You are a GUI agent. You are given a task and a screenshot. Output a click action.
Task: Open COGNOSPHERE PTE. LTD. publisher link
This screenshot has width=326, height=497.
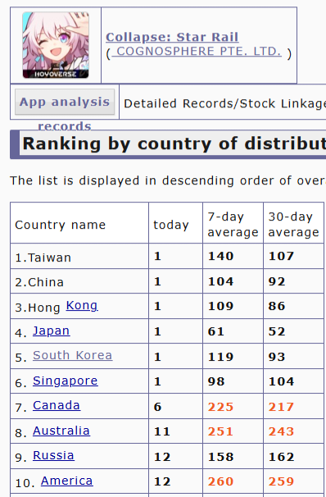198,51
